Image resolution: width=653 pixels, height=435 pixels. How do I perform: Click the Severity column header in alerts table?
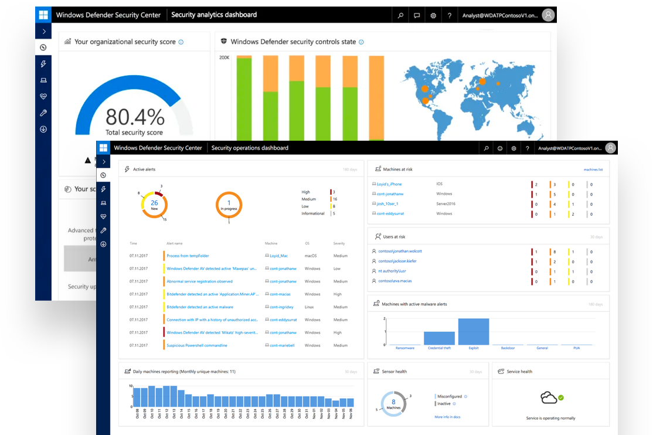pos(339,243)
